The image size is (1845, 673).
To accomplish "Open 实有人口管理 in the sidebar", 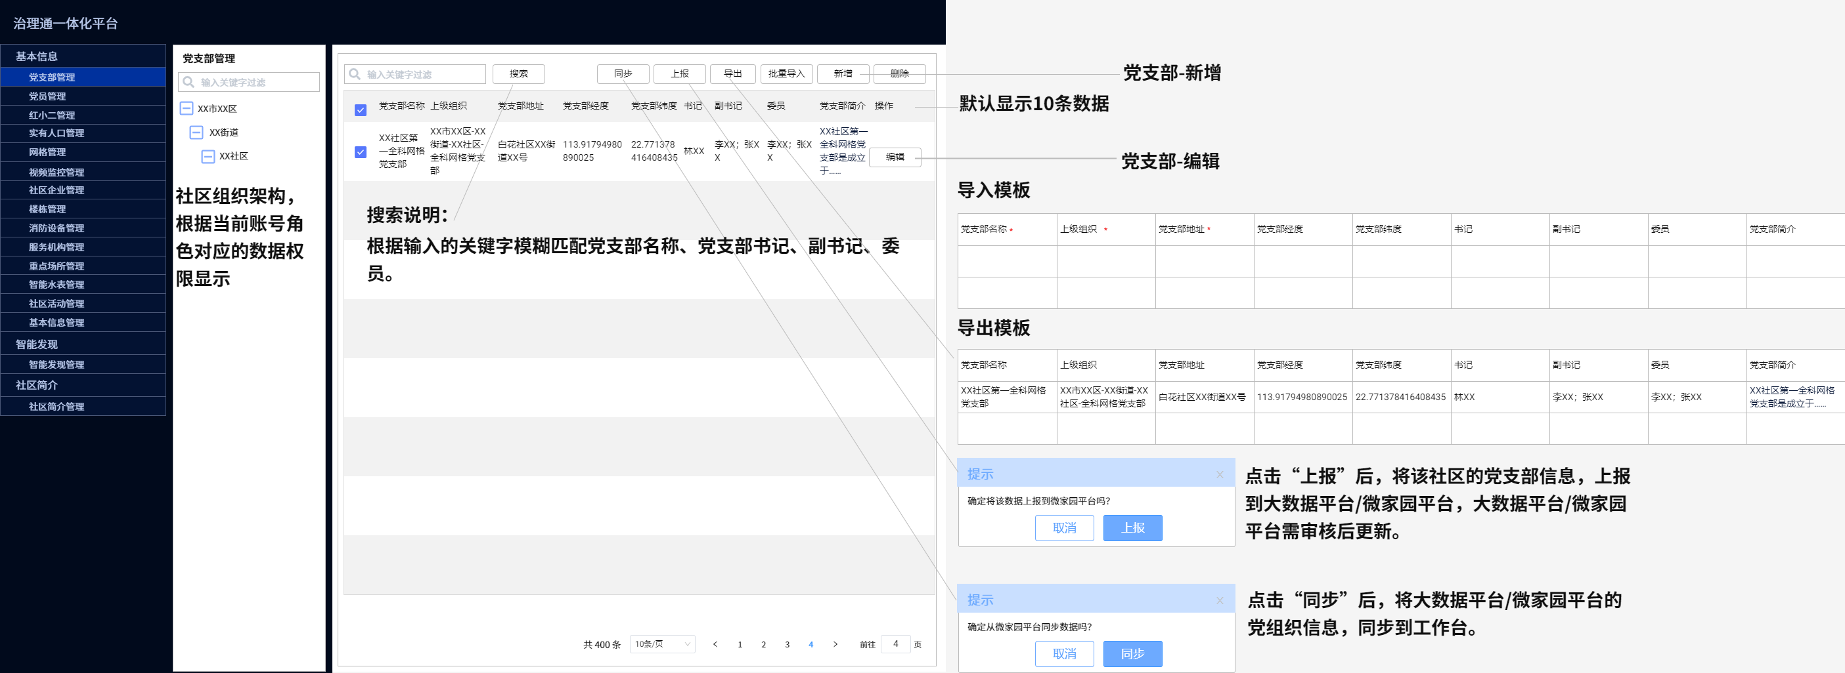I will [83, 133].
